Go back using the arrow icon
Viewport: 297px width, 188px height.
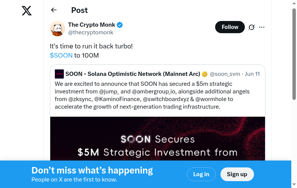[x=54, y=10]
